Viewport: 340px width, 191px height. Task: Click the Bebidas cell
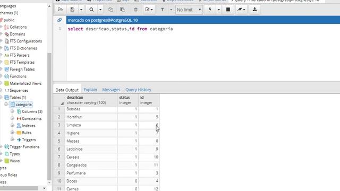coord(91,109)
